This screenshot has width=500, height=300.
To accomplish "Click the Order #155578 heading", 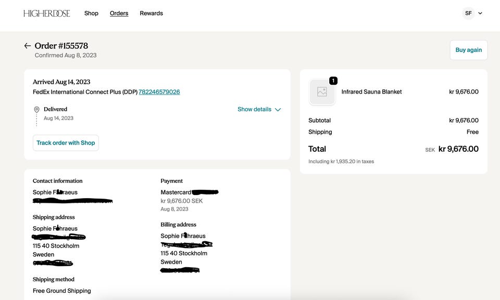I will [x=61, y=46].
